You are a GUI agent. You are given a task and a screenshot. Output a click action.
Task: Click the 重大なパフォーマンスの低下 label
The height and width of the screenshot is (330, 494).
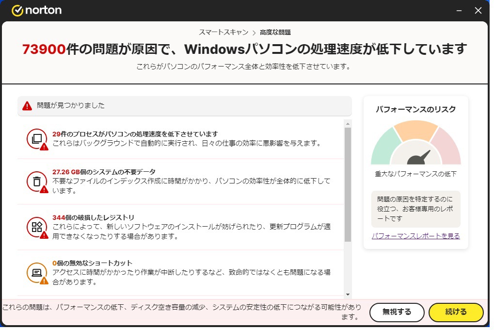click(x=415, y=174)
